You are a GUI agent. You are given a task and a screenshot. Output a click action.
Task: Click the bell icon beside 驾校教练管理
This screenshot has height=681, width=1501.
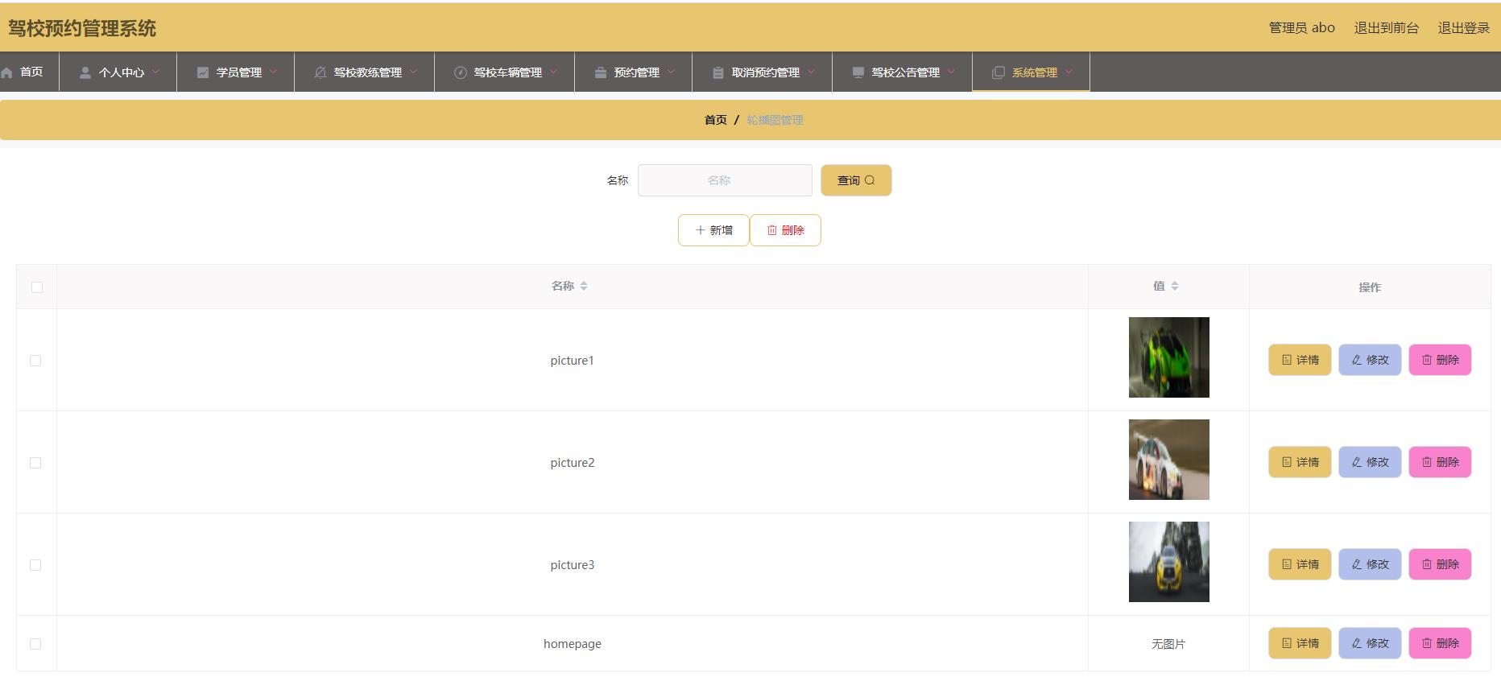320,72
